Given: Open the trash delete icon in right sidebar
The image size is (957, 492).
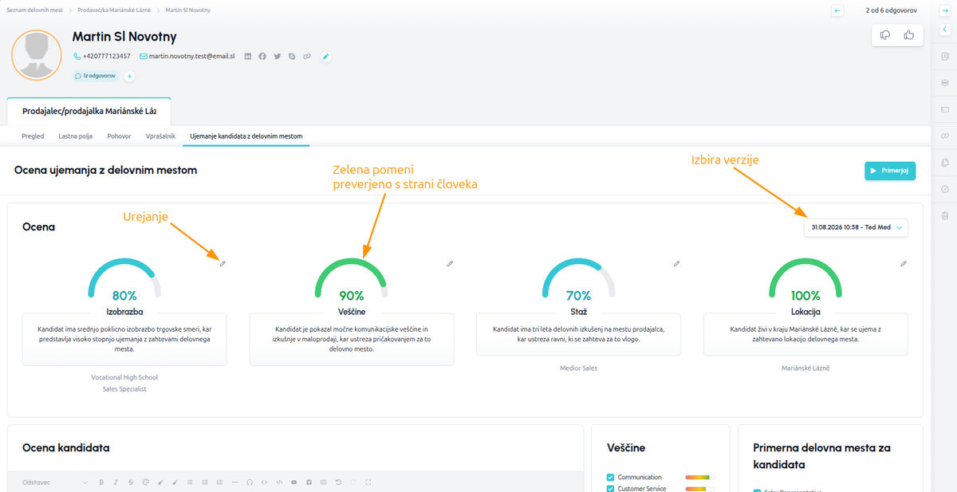Looking at the screenshot, I should [945, 215].
